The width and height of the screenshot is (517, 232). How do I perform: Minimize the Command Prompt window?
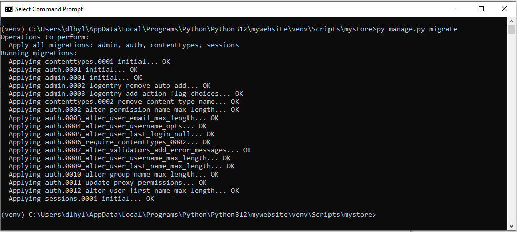pyautogui.click(x=458, y=9)
